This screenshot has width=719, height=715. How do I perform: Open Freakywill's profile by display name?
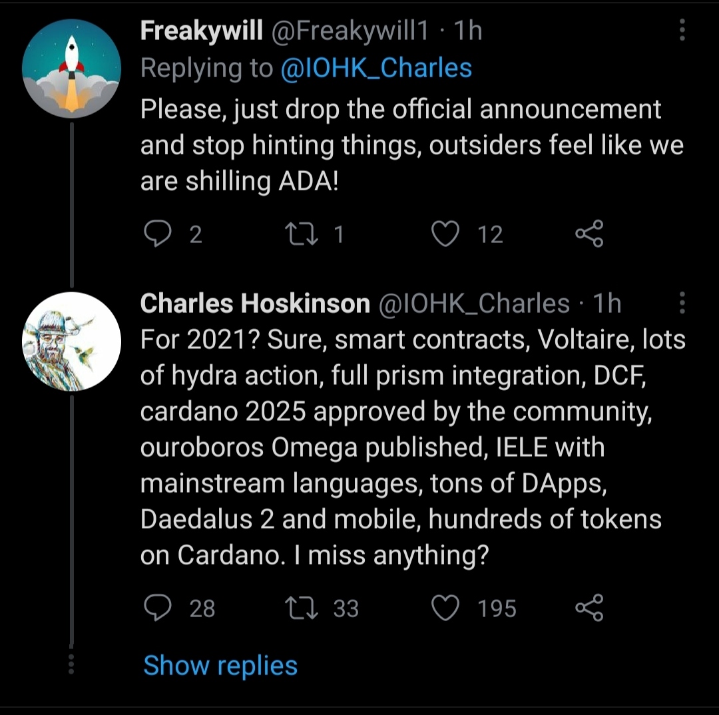pyautogui.click(x=201, y=31)
